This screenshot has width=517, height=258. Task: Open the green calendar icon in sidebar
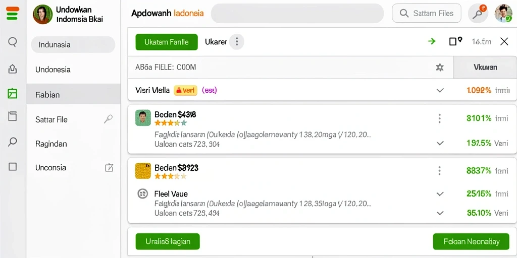[x=13, y=93]
